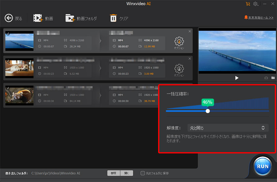This screenshot has width=277, height=182.
Task: Open オプション gear for the bridge video
Action: point(179,41)
